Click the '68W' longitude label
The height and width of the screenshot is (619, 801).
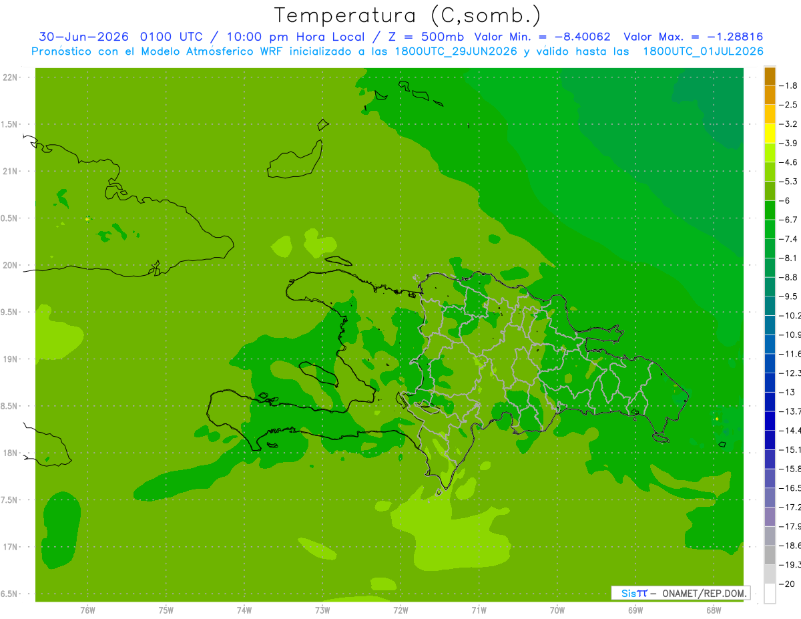click(x=714, y=610)
